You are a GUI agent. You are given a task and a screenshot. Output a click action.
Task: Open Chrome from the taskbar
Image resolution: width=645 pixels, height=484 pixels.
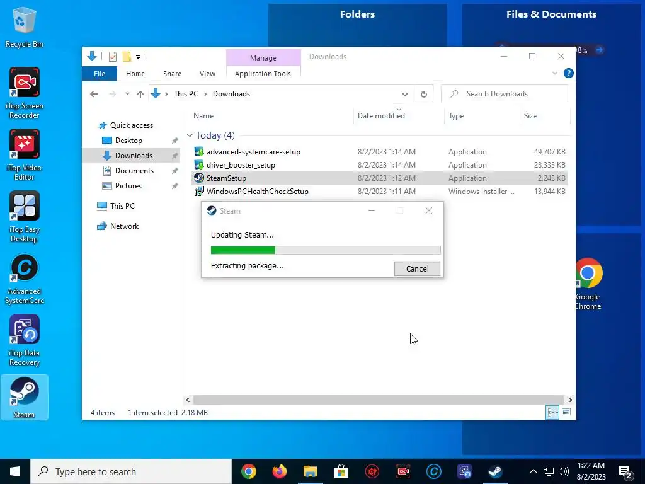pos(248,471)
